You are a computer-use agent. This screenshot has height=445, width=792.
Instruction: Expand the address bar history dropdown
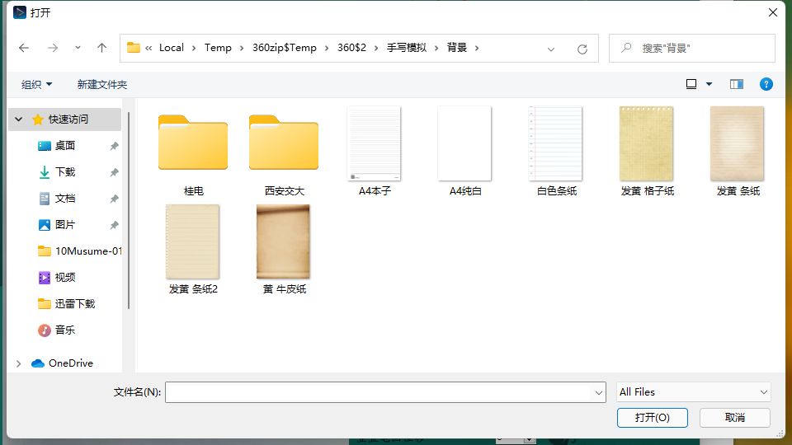551,49
